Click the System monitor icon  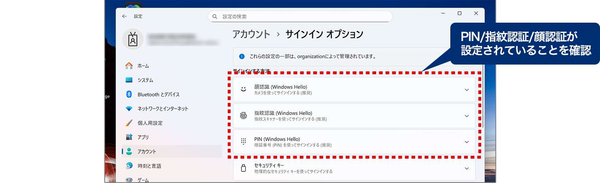pos(129,80)
